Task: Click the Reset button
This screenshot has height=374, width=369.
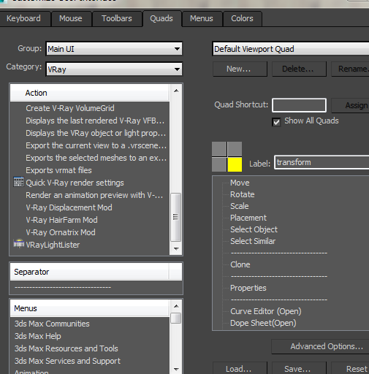Action: 351,368
